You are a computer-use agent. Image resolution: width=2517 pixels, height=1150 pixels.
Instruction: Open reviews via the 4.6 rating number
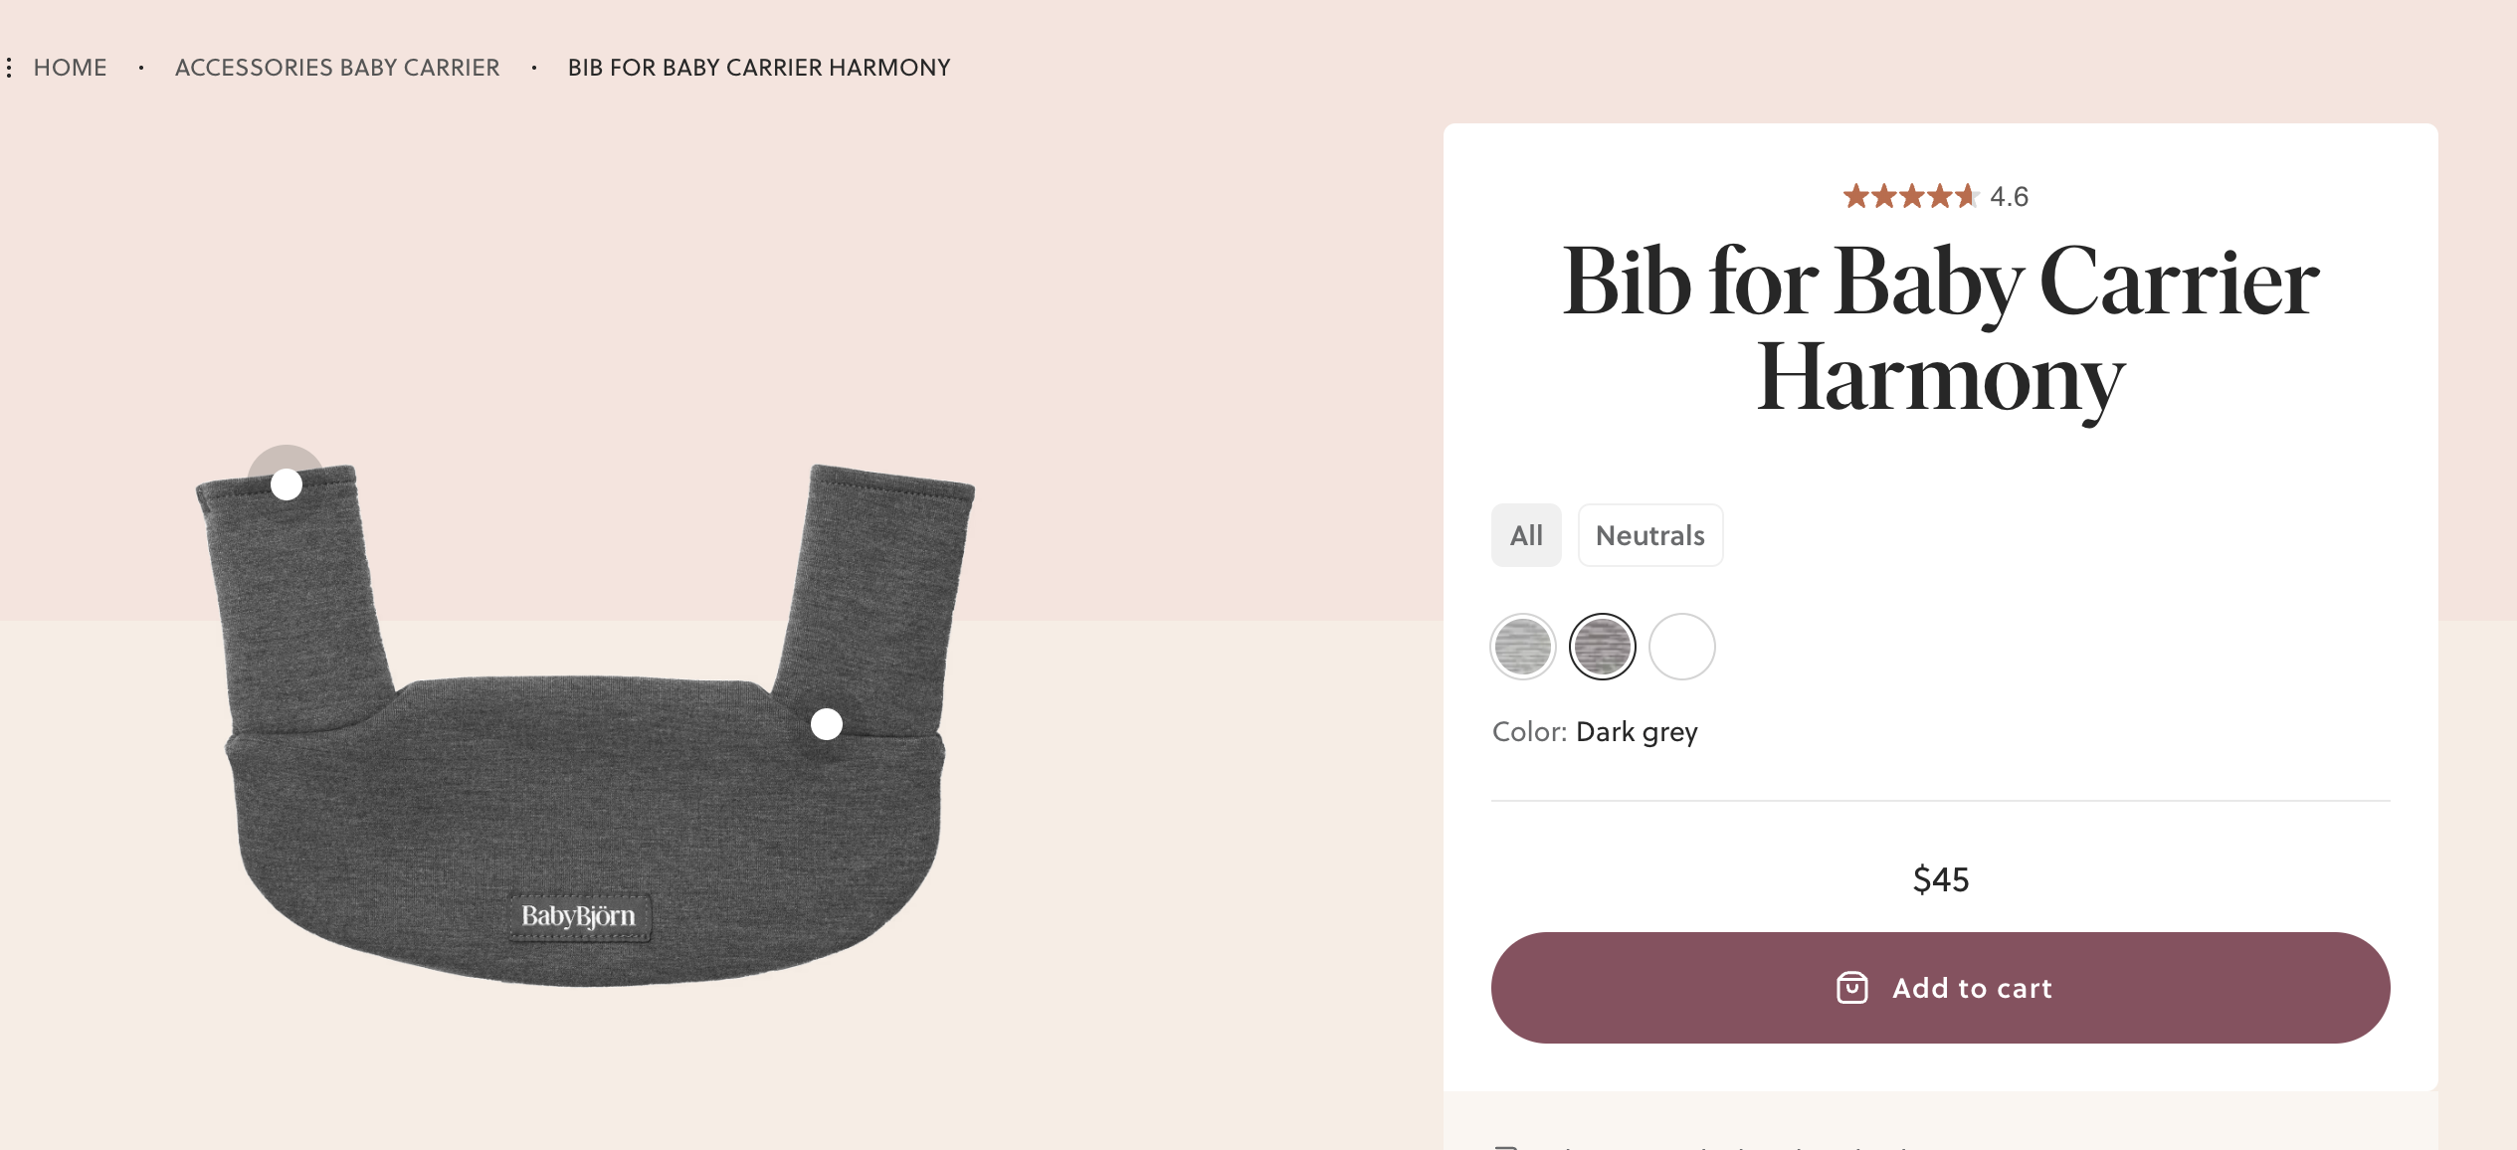pos(2009,197)
